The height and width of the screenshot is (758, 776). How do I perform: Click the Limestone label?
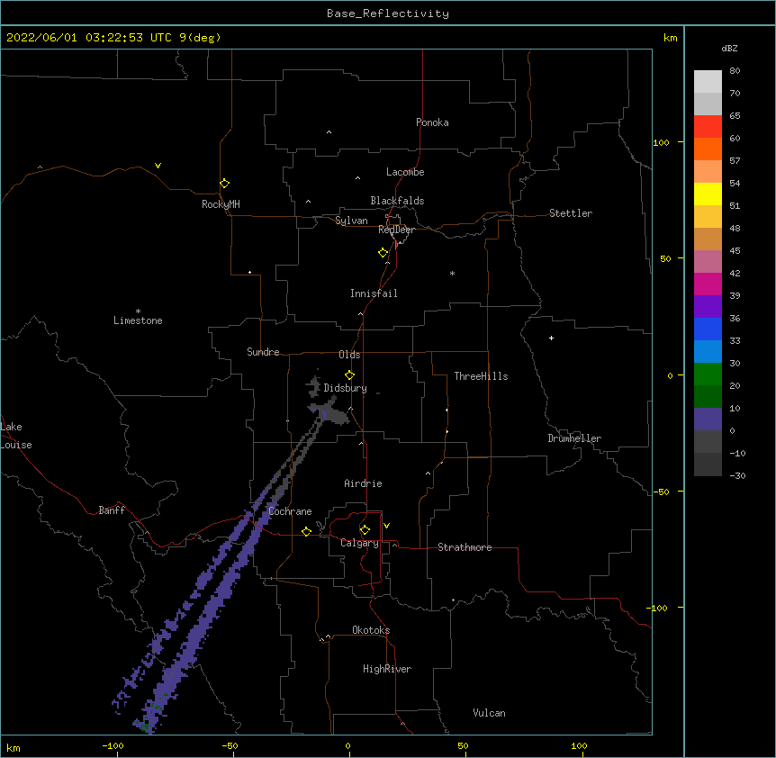tap(138, 320)
